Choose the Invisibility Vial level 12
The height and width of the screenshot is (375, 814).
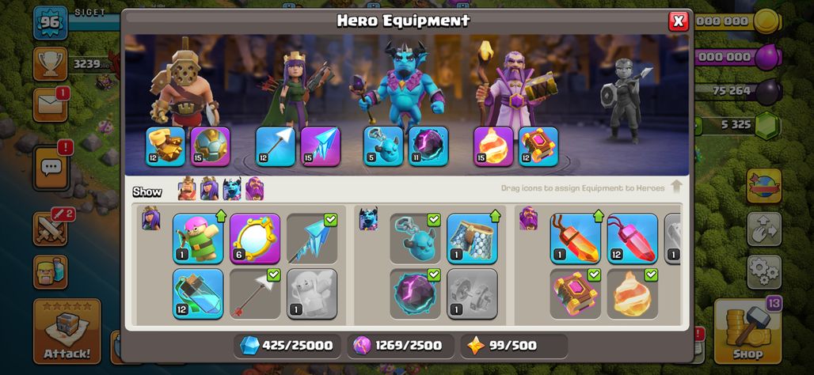click(198, 294)
